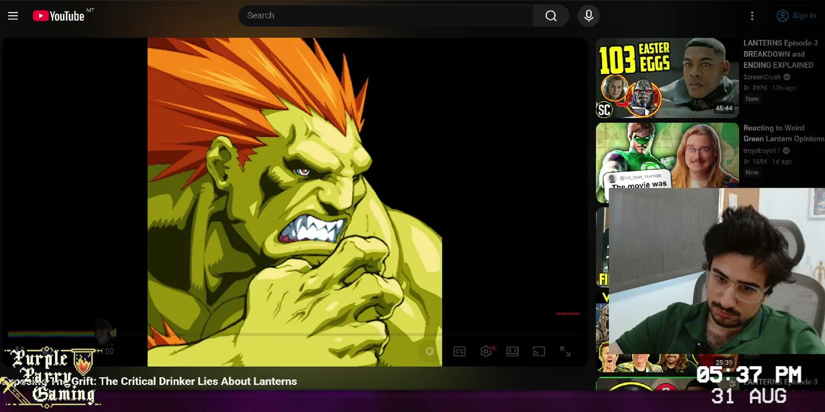This screenshot has width=825, height=412.
Task: Visit the ScreenCrush channel link
Action: pos(762,77)
